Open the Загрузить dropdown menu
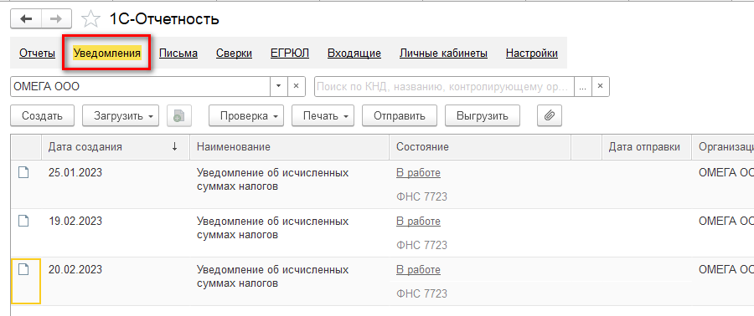Image resolution: width=754 pixels, height=316 pixels. 121,115
